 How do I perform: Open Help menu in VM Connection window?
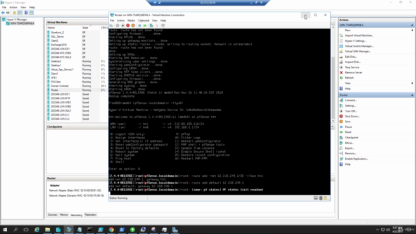(163, 20)
